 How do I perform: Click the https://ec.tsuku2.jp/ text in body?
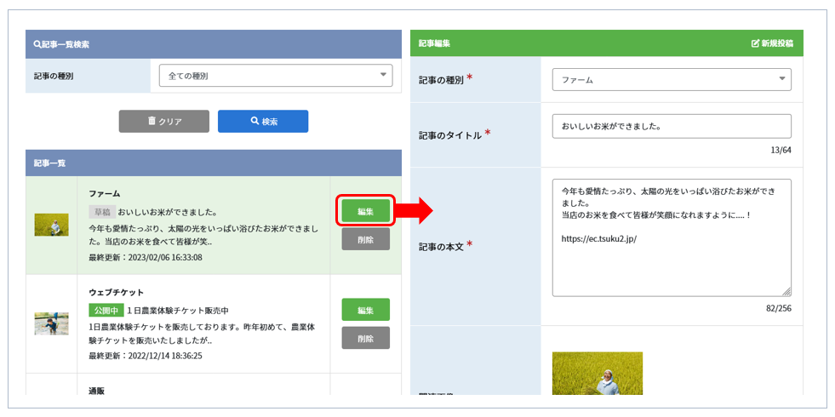tap(599, 238)
